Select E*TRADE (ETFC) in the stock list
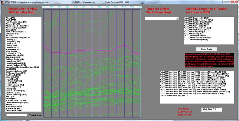Screen dimensions: 239x121 13,53
